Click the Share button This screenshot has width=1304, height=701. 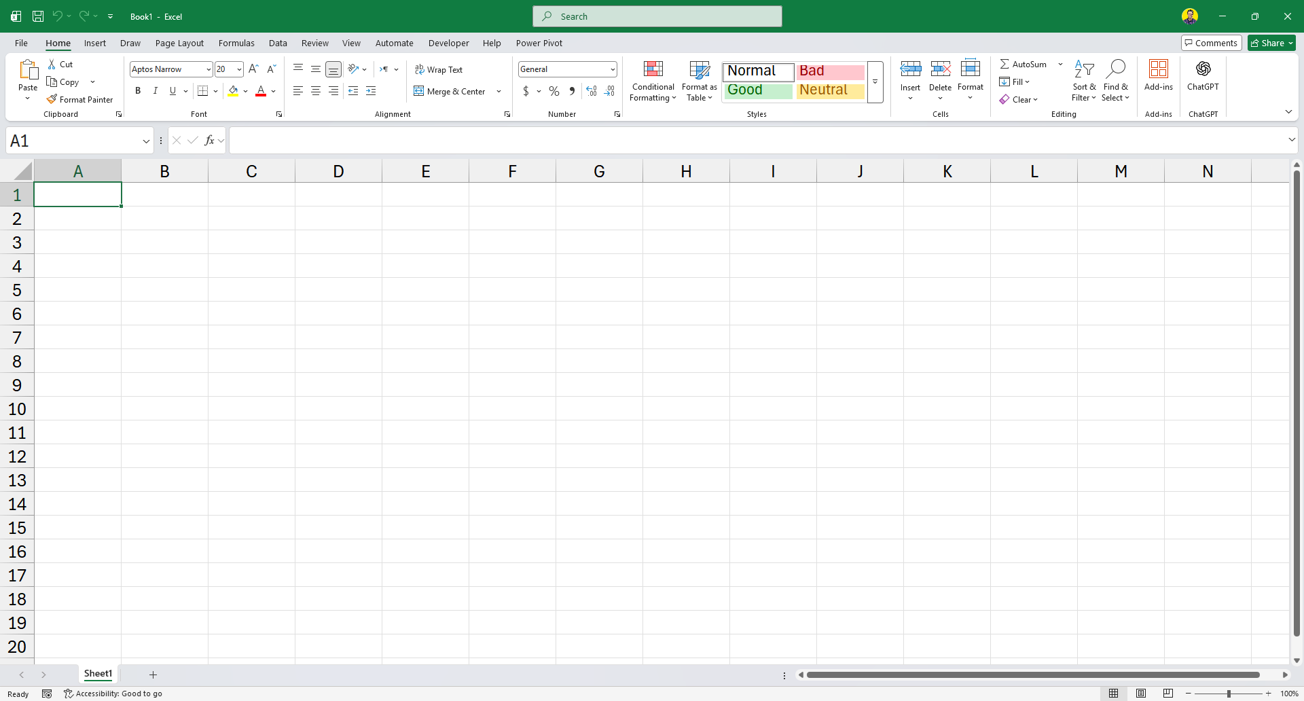(x=1271, y=43)
